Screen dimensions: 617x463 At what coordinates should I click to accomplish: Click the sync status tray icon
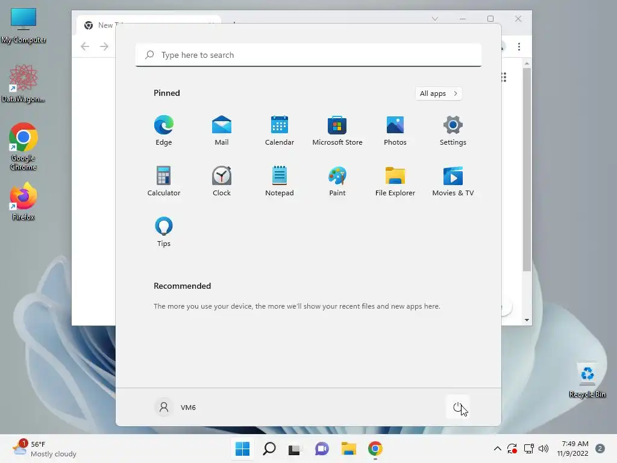coord(512,449)
